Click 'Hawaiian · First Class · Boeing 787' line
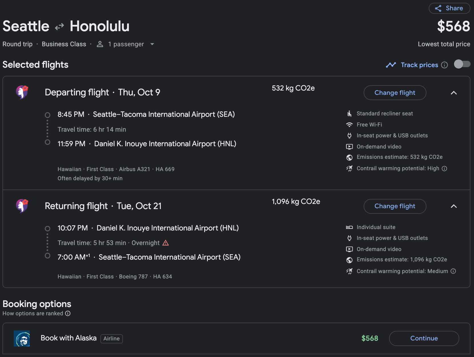The image size is (474, 357). coord(115,277)
